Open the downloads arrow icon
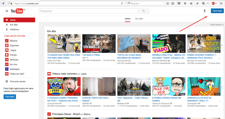Viewport: 225px width, 119px height. point(185,3)
